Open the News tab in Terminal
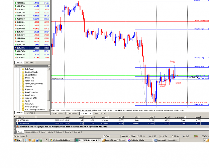 pos(43,132)
